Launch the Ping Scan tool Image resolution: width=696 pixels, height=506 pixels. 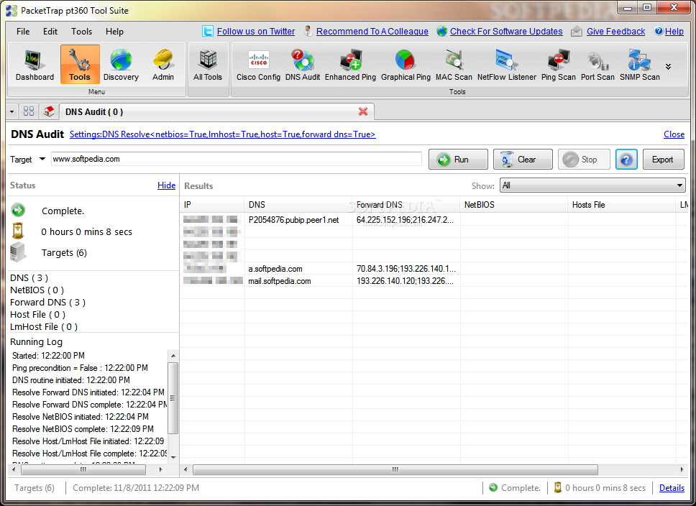[x=559, y=65]
